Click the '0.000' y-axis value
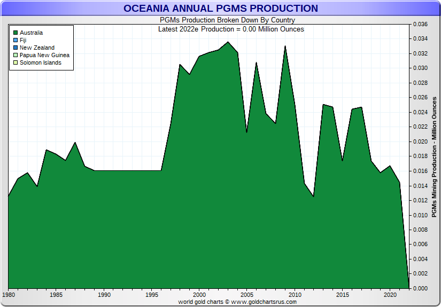441x307 pixels. click(x=420, y=288)
